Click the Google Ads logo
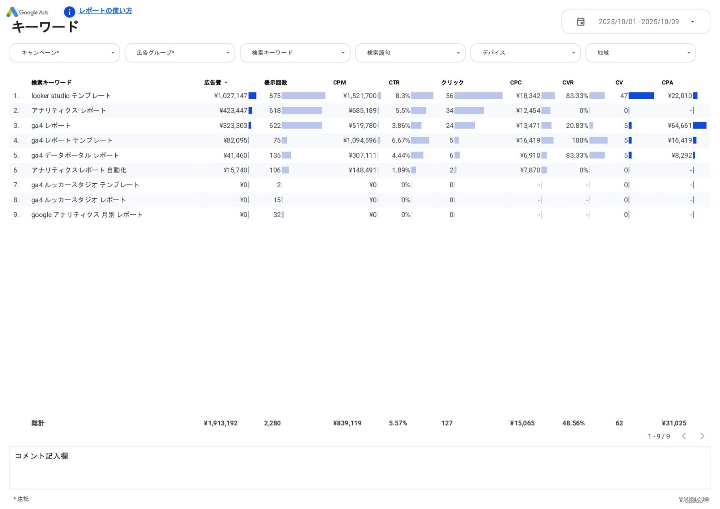This screenshot has height=509, width=720. click(28, 12)
